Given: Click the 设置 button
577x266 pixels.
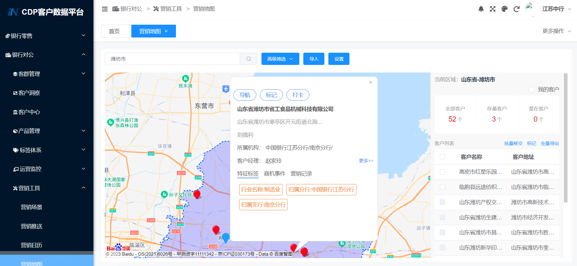Looking at the screenshot, I should [x=339, y=59].
